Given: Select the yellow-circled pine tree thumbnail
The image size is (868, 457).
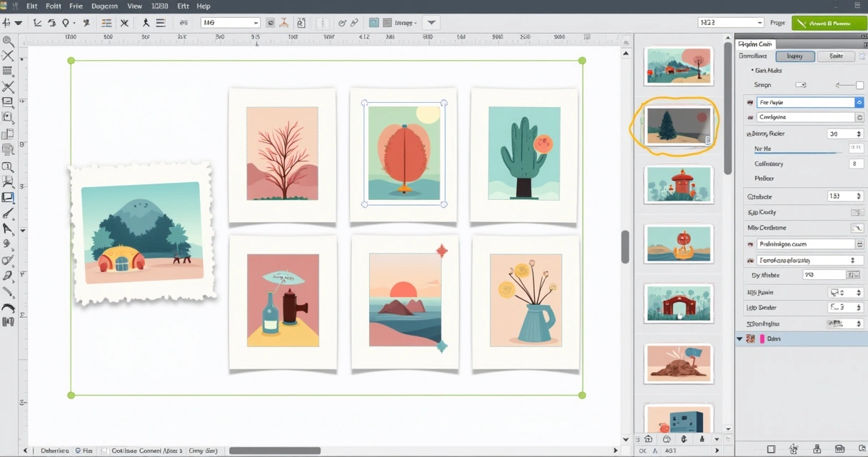Looking at the screenshot, I should pos(678,126).
